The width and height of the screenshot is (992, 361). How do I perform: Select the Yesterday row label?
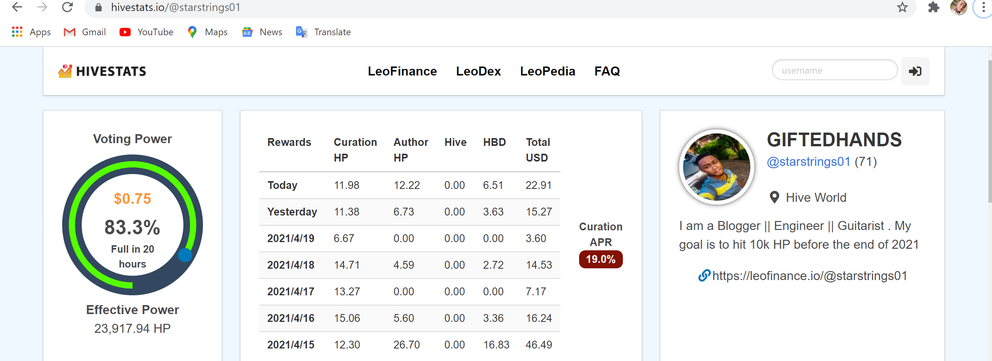click(292, 212)
